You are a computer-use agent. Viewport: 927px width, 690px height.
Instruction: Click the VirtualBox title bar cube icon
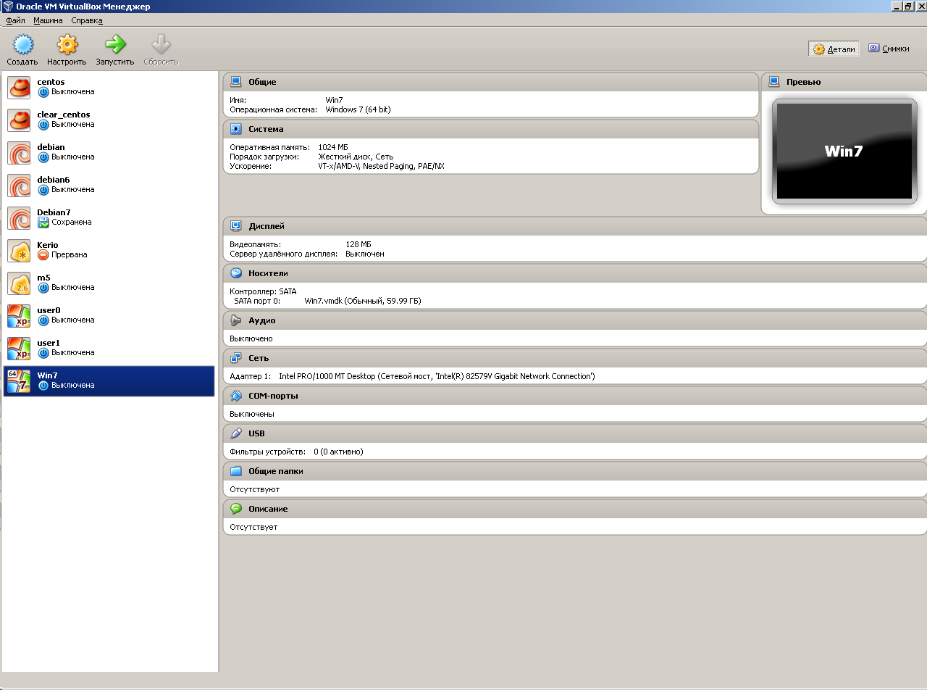(x=8, y=7)
